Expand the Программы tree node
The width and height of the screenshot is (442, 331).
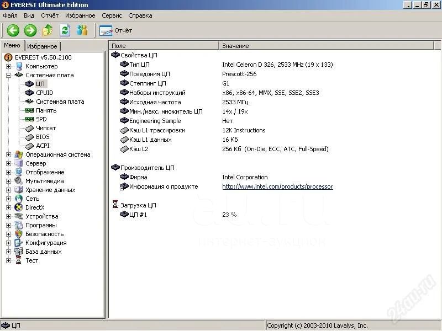pos(8,225)
